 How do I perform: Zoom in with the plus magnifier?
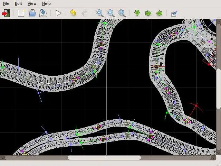100,13
